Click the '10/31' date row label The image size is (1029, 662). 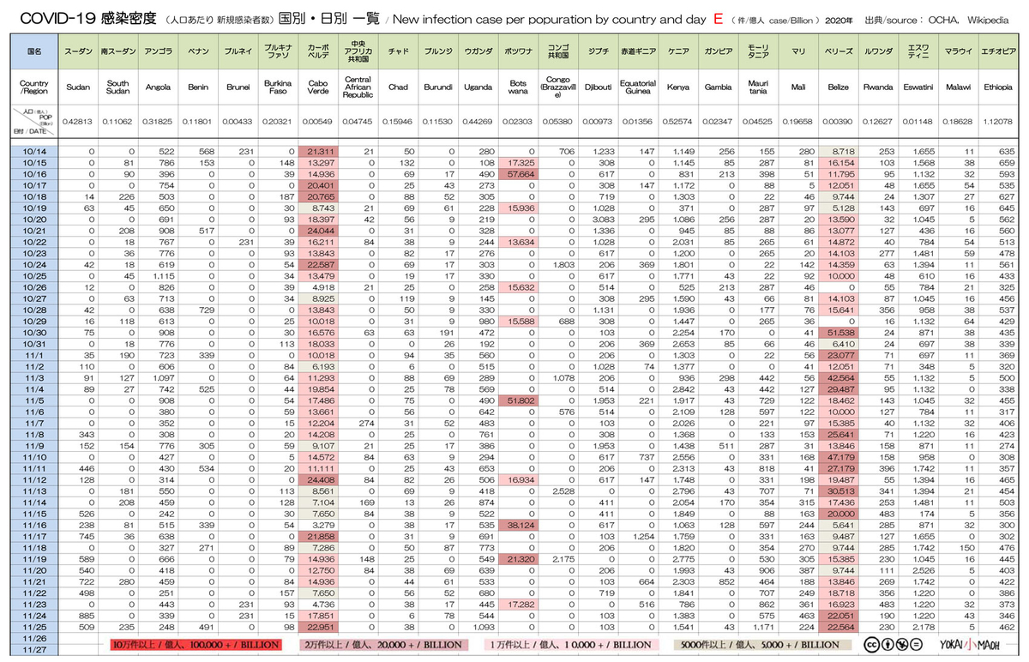click(x=35, y=343)
